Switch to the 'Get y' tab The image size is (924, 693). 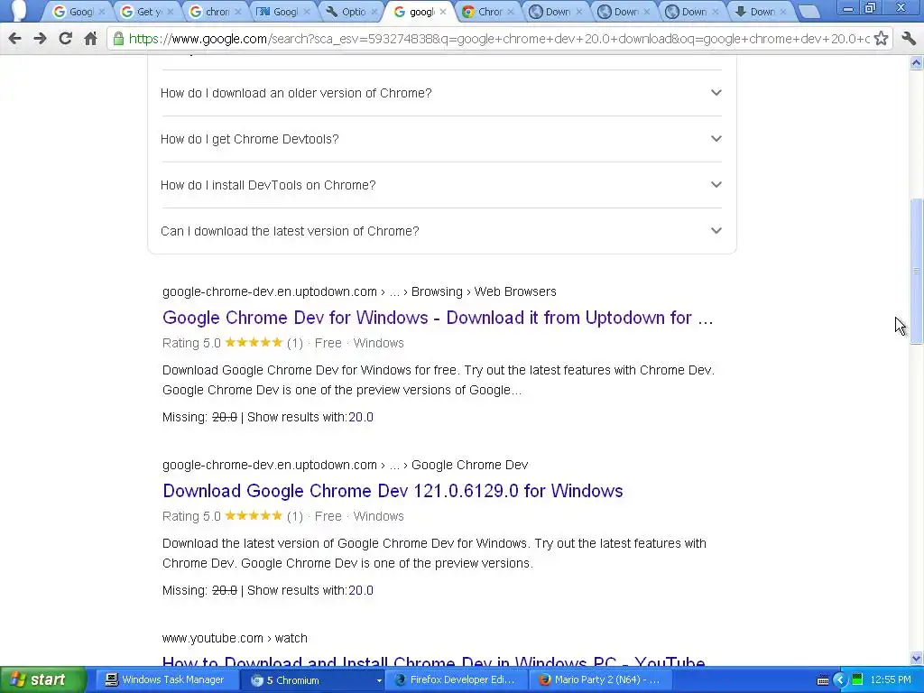147,12
